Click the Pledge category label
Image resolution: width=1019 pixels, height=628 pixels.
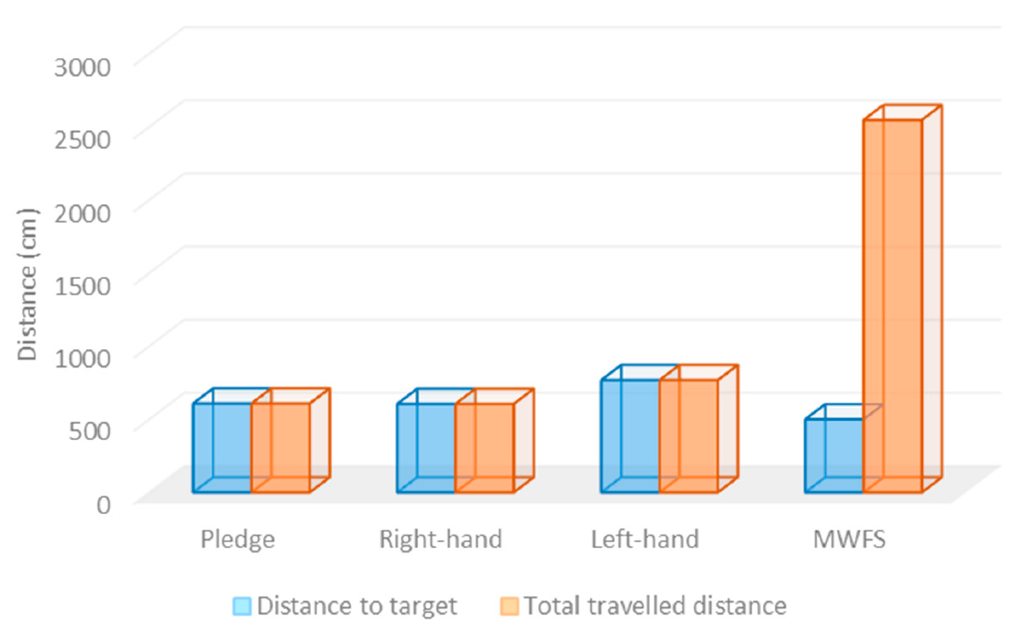[x=238, y=539]
